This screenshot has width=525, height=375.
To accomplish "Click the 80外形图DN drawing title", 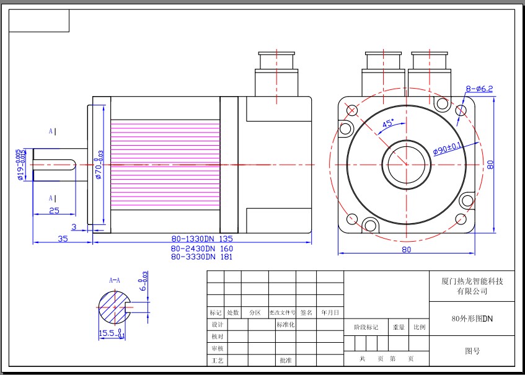I will [x=472, y=319].
